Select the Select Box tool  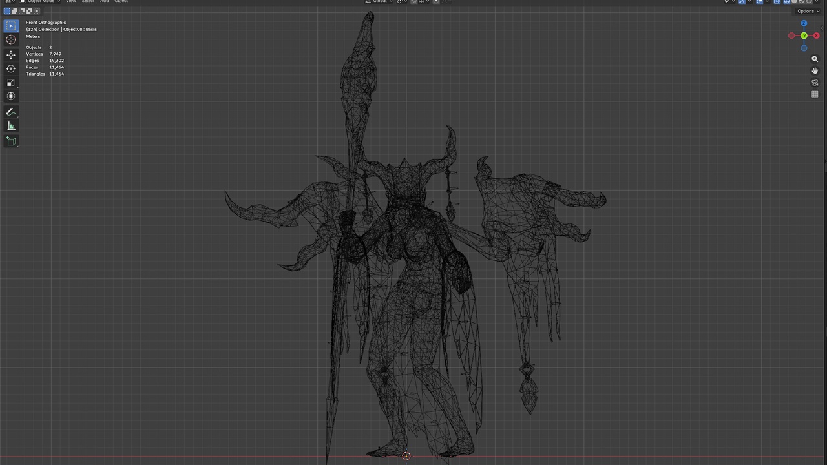[11, 26]
